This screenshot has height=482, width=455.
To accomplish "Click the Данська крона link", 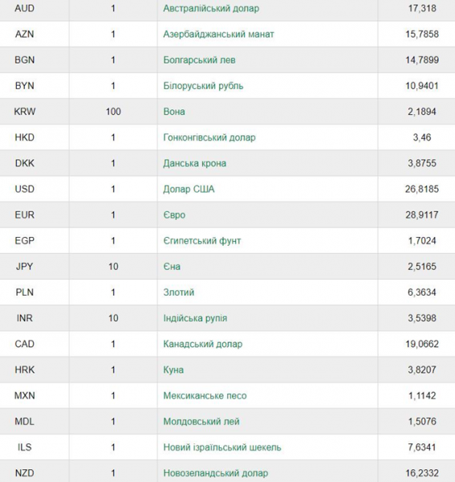I will (195, 163).
